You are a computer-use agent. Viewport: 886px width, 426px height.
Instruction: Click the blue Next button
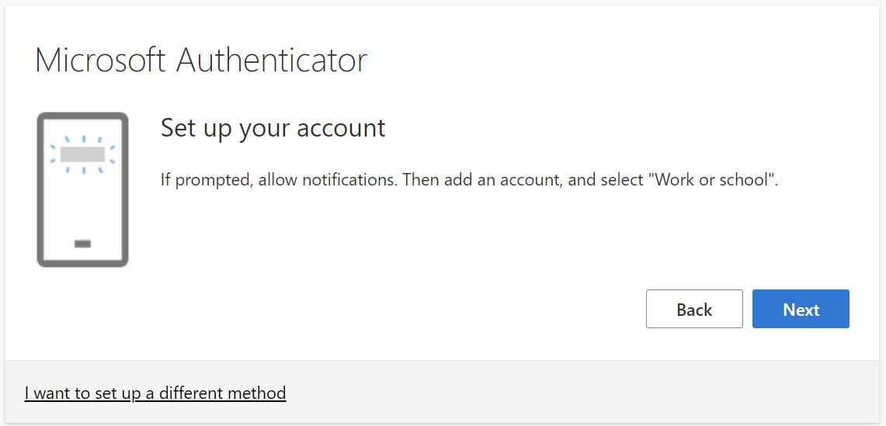pyautogui.click(x=801, y=310)
